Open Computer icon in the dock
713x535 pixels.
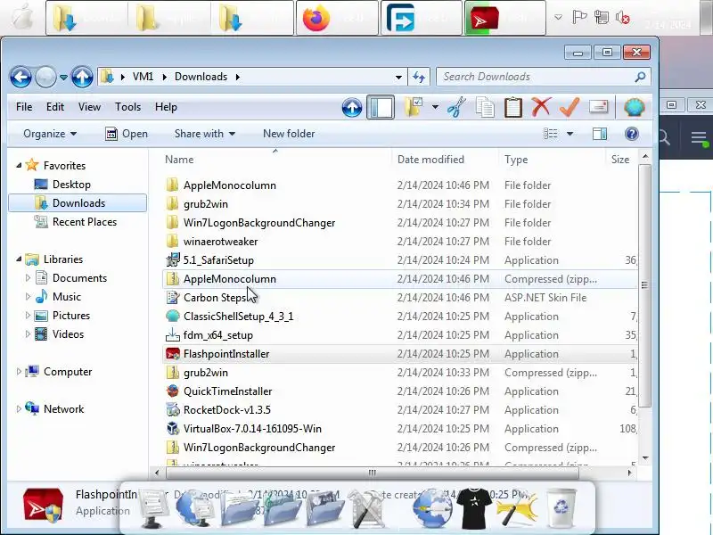click(x=153, y=507)
